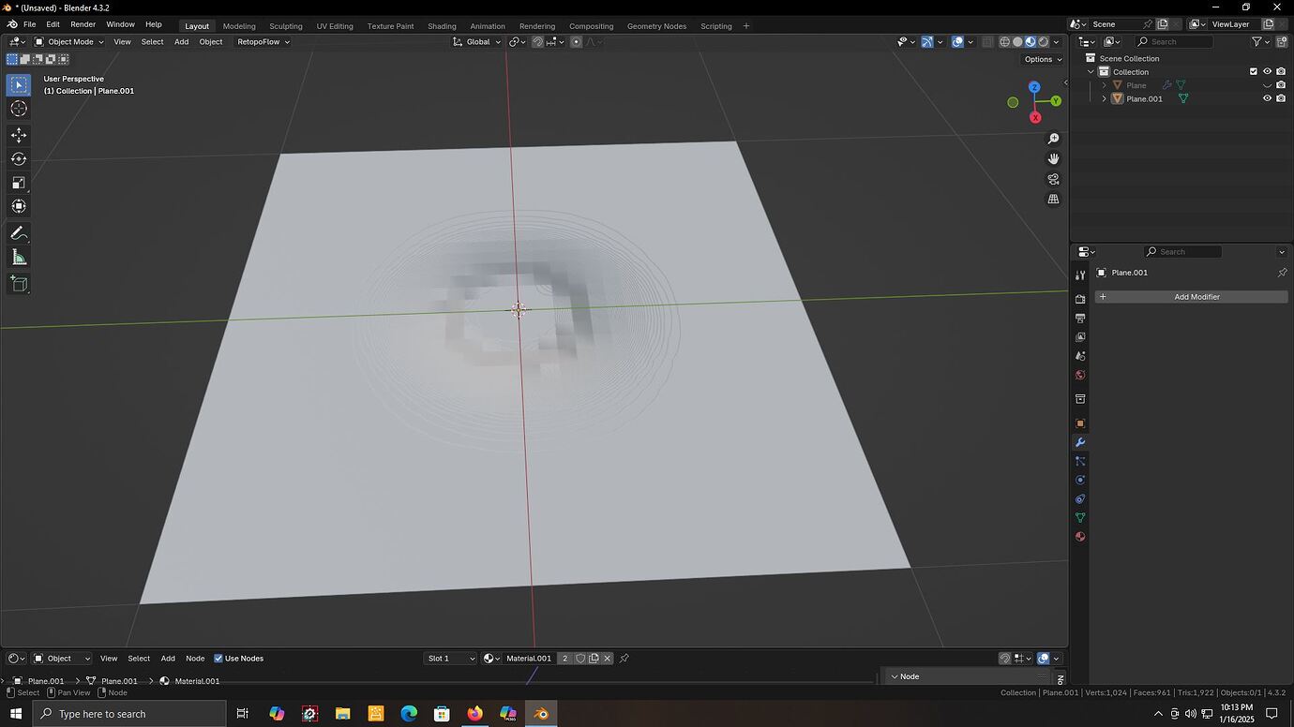Open the Material properties tab
Viewport: 1294px width, 727px height.
1080,537
